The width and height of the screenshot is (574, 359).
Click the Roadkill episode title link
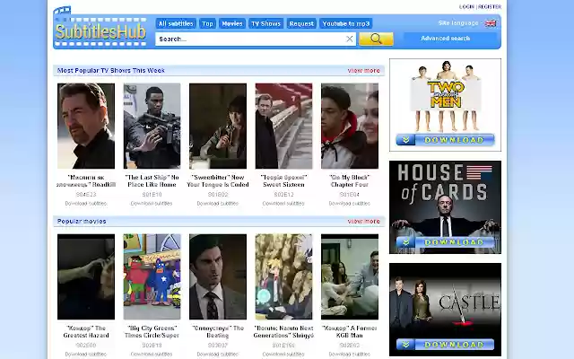86,181
